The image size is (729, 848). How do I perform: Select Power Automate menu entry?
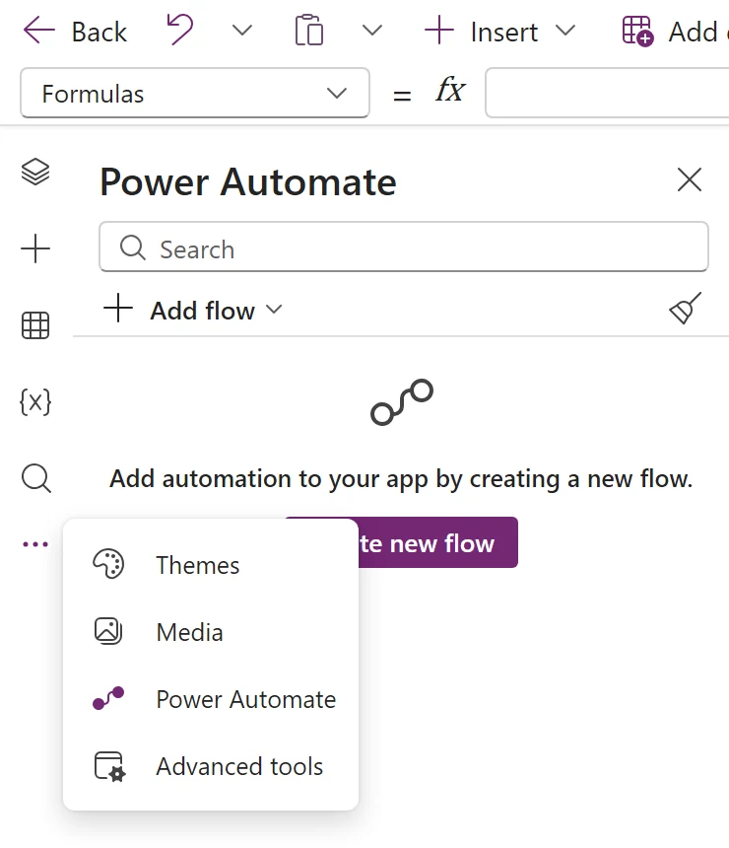[x=211, y=699]
